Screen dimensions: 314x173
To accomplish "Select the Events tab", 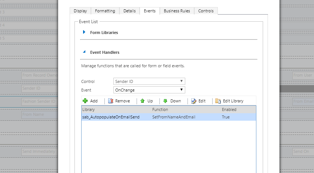I will [x=150, y=11].
